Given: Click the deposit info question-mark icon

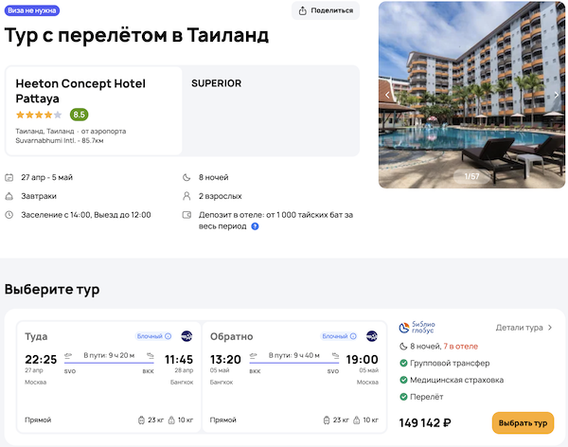Looking at the screenshot, I should click(256, 226).
